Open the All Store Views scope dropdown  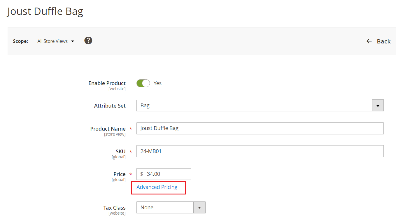tap(56, 41)
